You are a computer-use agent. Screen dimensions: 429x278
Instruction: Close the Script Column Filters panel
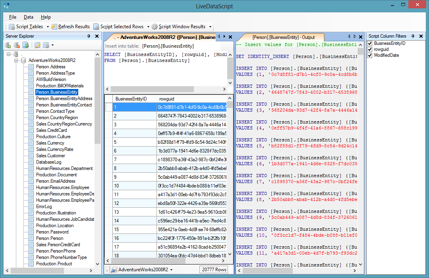coord(421,36)
